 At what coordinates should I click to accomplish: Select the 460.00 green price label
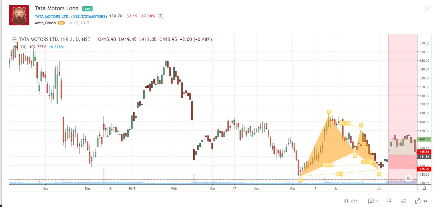[424, 139]
